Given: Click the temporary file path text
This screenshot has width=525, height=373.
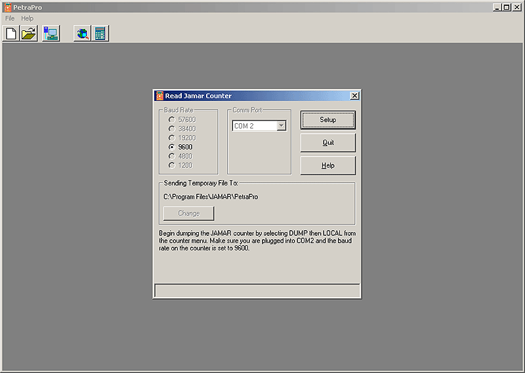Looking at the screenshot, I should tap(211, 197).
